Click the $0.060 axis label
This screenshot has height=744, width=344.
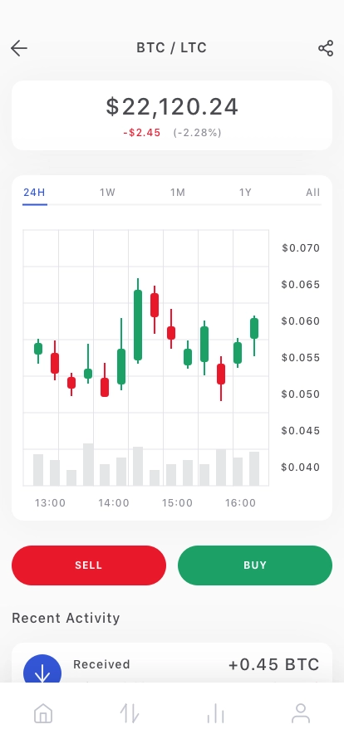tap(301, 321)
